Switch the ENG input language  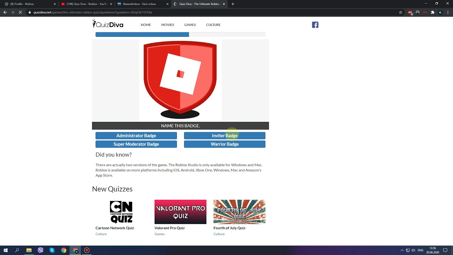420,250
